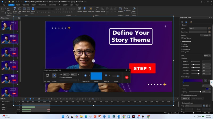Expand the webcam device dropdown arrow
The image size is (213, 119).
pyautogui.click(x=89, y=76)
